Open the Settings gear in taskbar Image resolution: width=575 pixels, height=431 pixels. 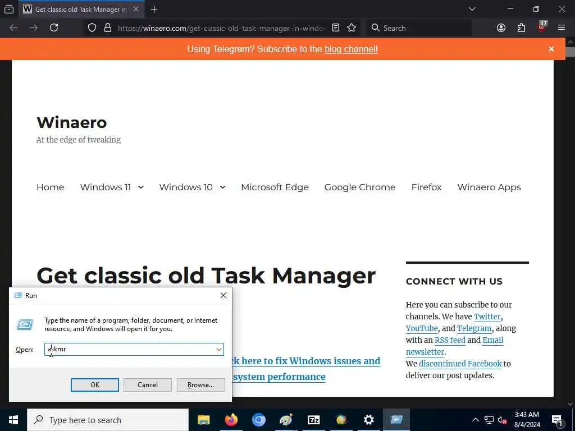pyautogui.click(x=368, y=420)
